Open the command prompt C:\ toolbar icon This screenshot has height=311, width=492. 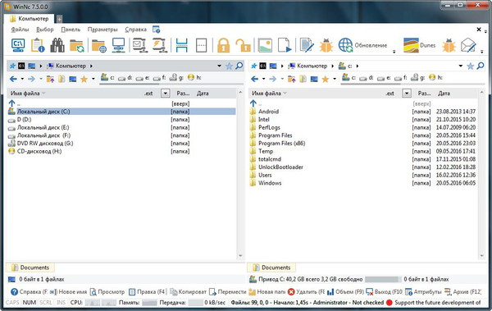(x=18, y=45)
